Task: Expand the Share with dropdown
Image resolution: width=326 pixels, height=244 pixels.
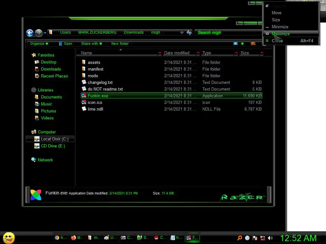Action: pos(91,44)
